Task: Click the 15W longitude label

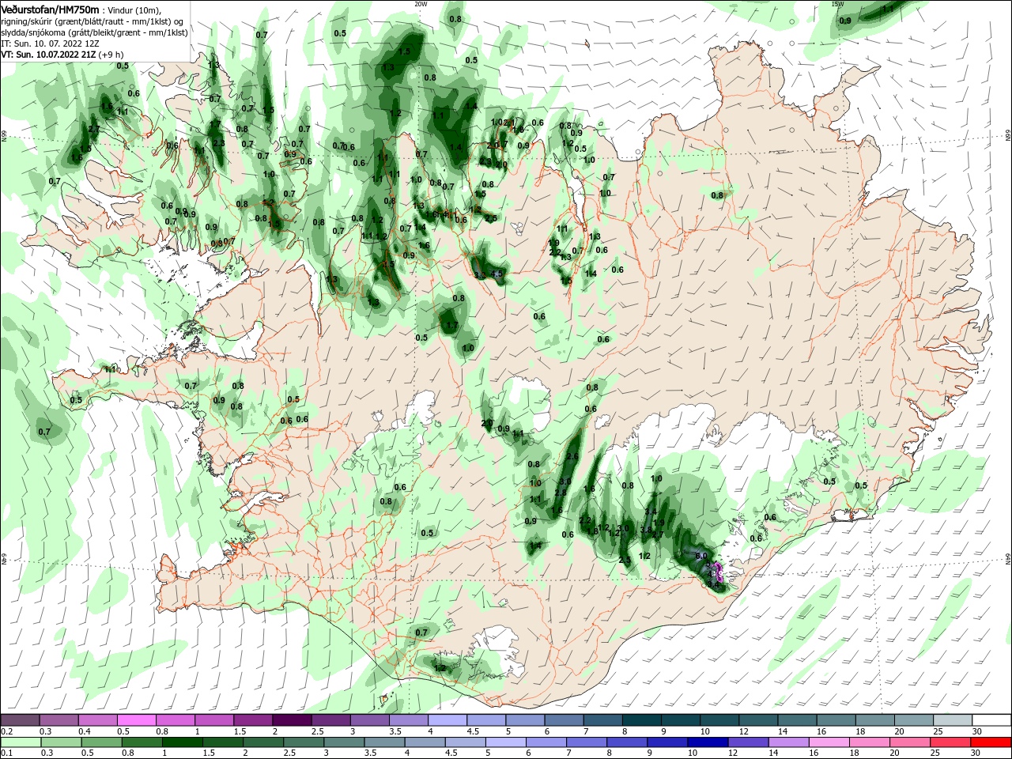Action: pos(837,4)
